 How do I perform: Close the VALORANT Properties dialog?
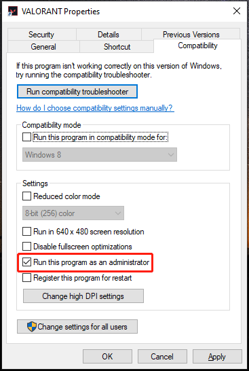pos(237,11)
